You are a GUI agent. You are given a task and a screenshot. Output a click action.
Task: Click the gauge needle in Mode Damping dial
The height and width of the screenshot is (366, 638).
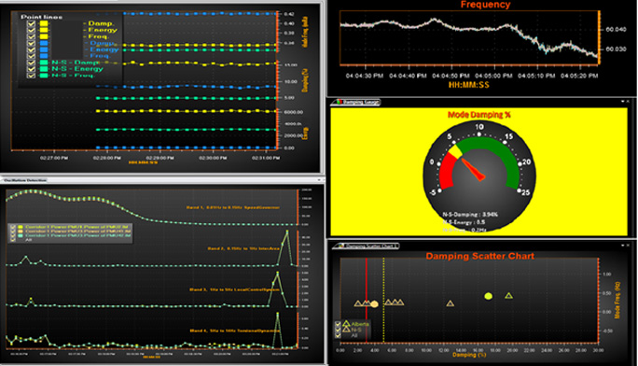click(x=474, y=169)
